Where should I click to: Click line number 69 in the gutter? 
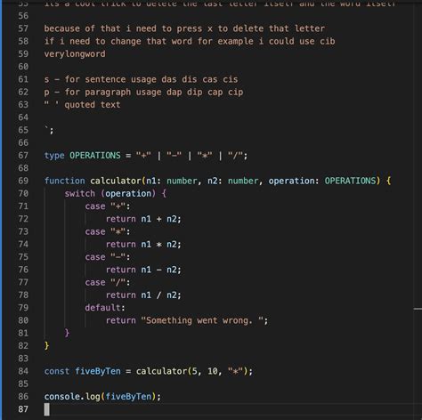(23, 181)
